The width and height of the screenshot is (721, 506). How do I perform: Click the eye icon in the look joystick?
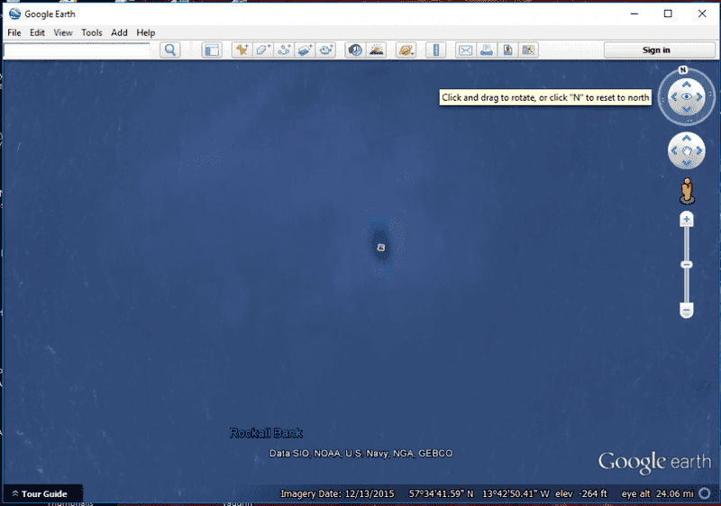coord(687,97)
